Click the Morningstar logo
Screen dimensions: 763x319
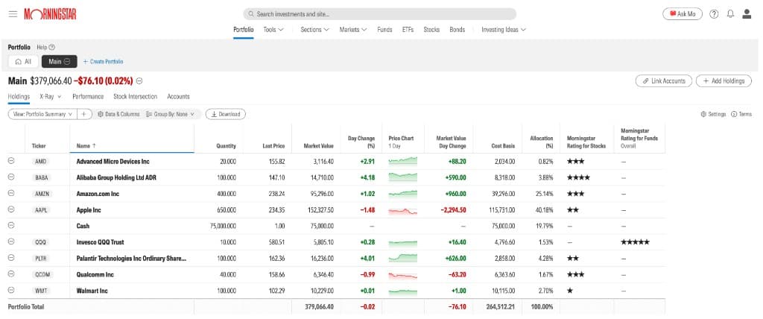click(50, 14)
